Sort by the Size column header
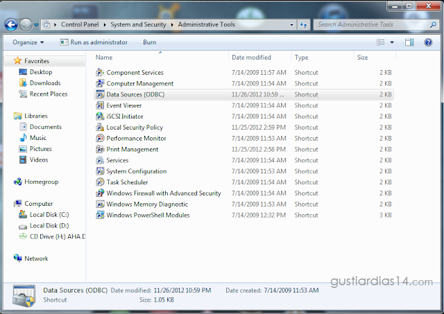The height and width of the screenshot is (314, 444). [375, 58]
